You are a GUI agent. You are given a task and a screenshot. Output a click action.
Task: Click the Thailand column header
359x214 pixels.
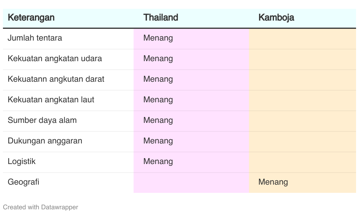[x=161, y=18]
